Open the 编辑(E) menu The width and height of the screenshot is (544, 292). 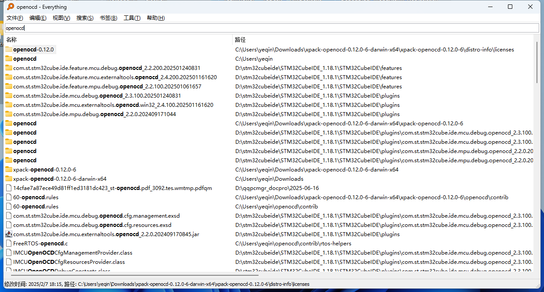[38, 18]
